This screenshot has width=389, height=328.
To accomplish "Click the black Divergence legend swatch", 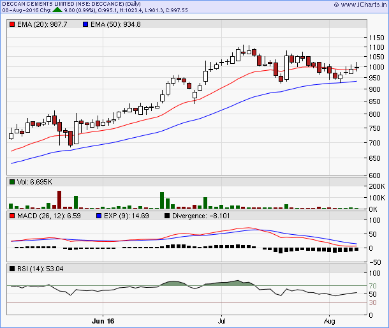I will (x=167, y=216).
